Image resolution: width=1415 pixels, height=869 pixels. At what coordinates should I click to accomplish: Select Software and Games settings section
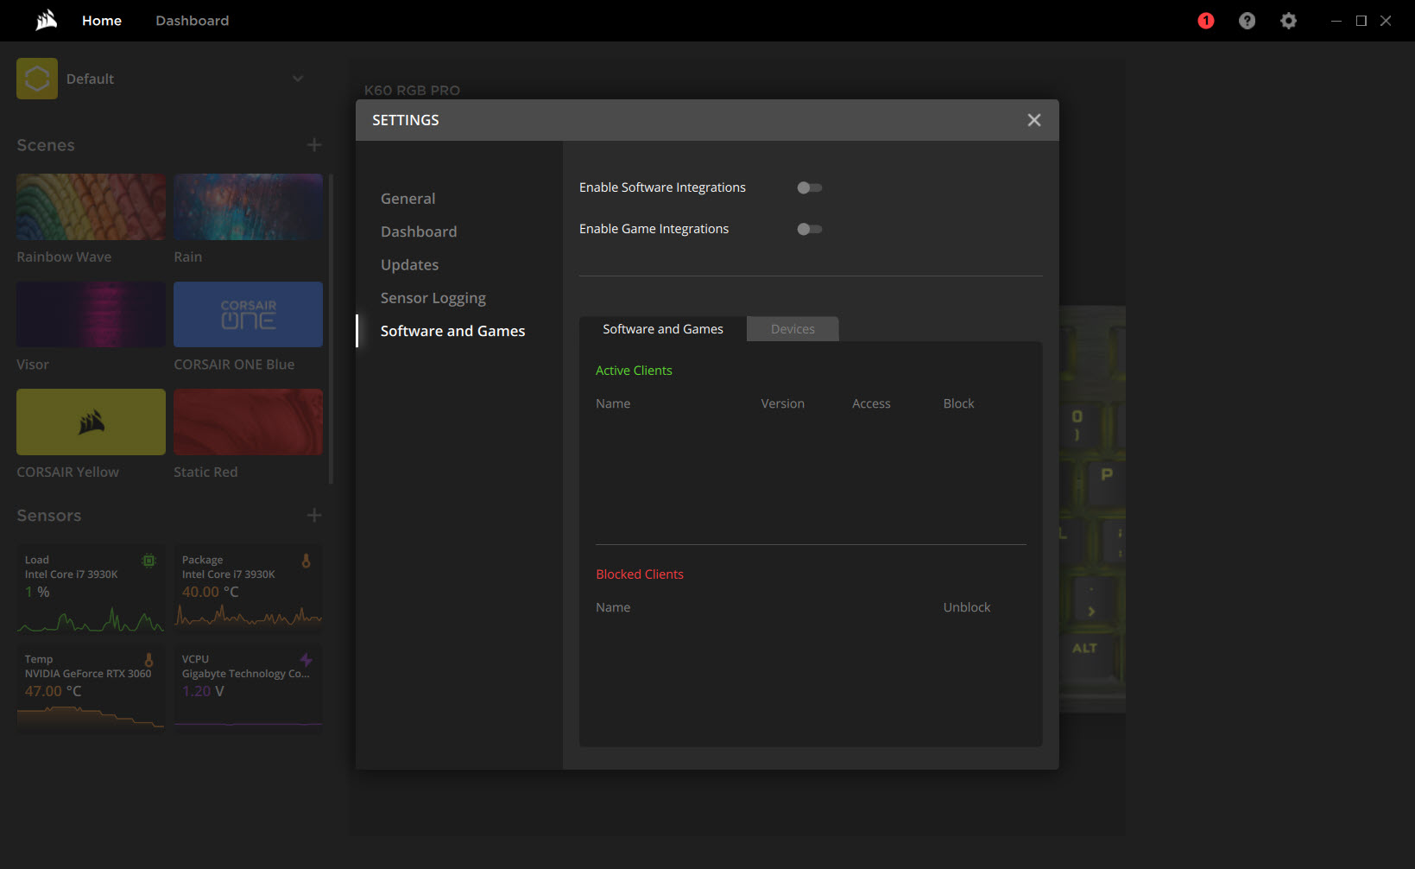pyautogui.click(x=452, y=331)
